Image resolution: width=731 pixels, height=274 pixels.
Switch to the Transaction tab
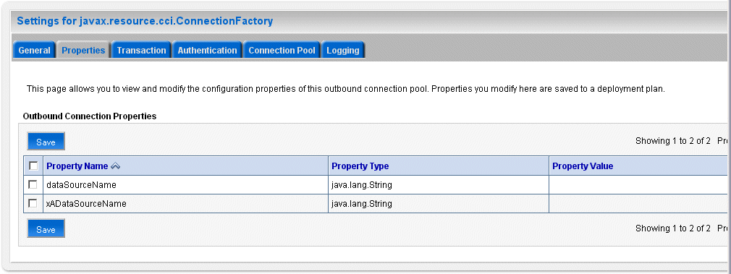pyautogui.click(x=141, y=51)
